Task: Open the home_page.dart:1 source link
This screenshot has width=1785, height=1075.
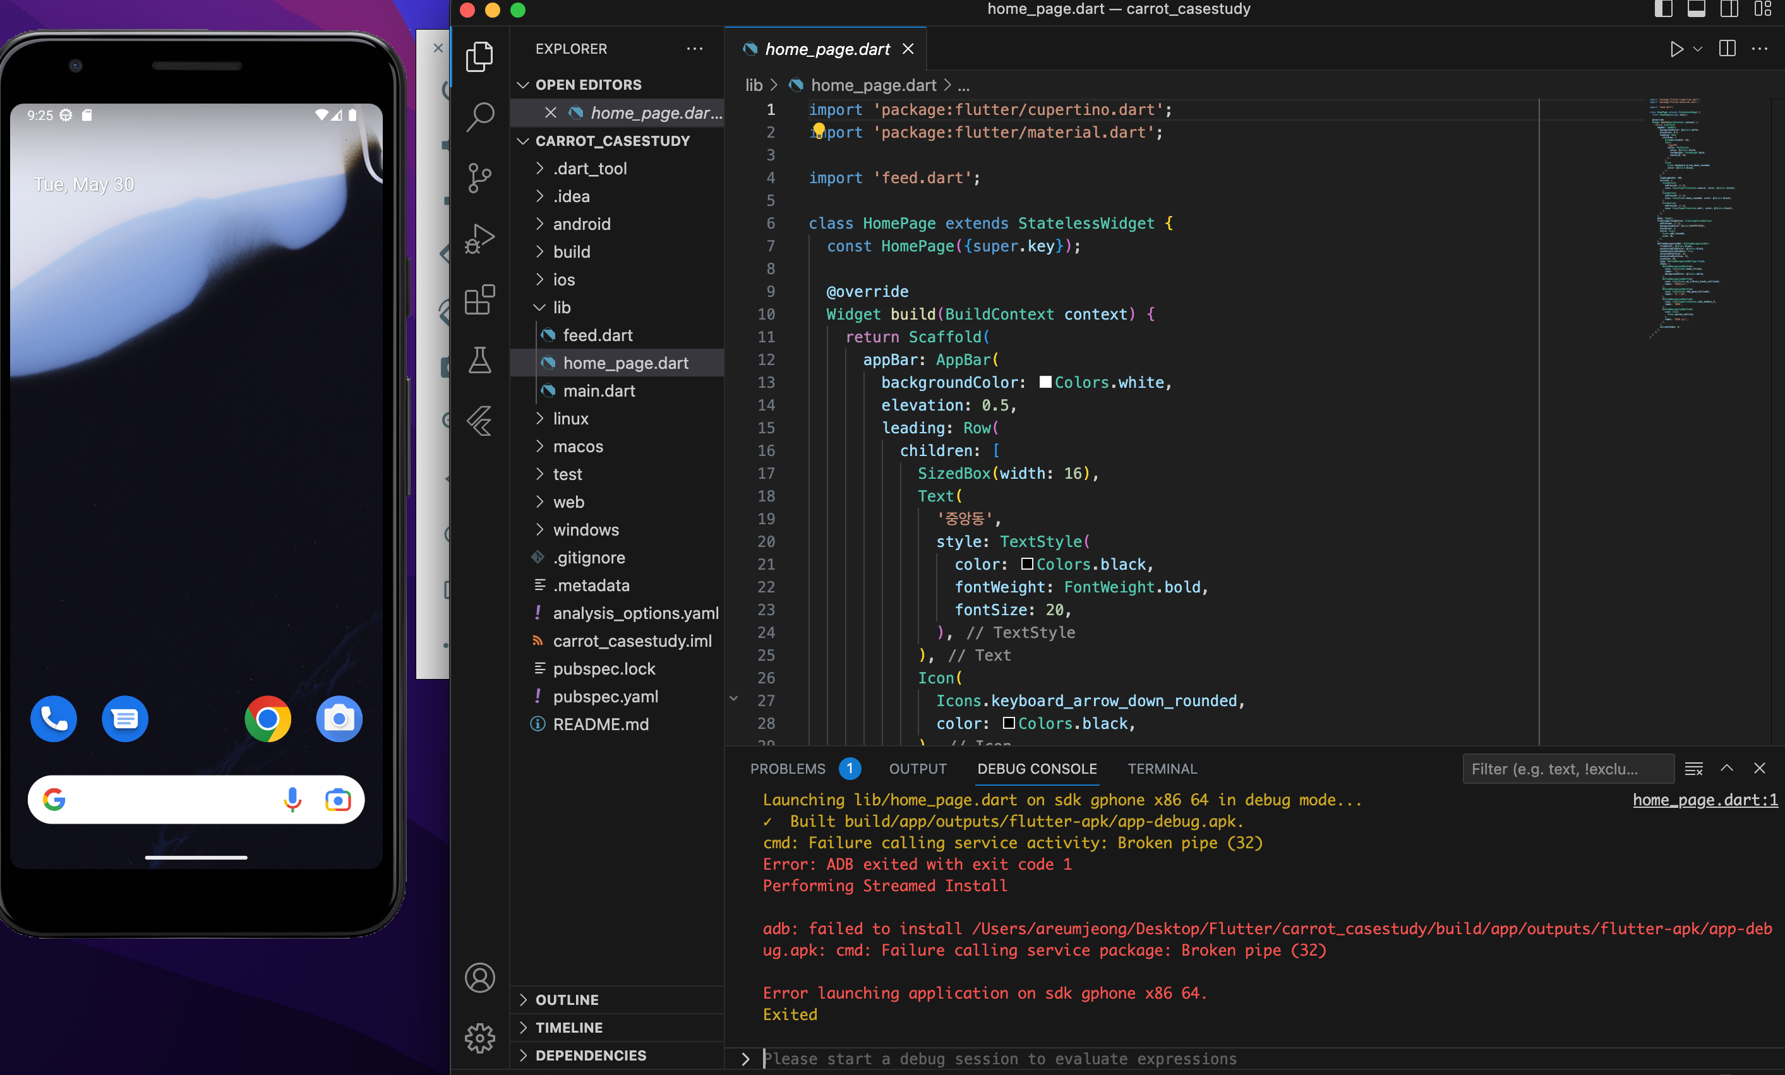Action: pos(1705,800)
